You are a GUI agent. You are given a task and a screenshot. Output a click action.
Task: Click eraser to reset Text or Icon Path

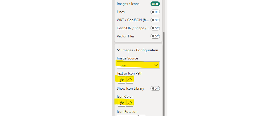130,80
